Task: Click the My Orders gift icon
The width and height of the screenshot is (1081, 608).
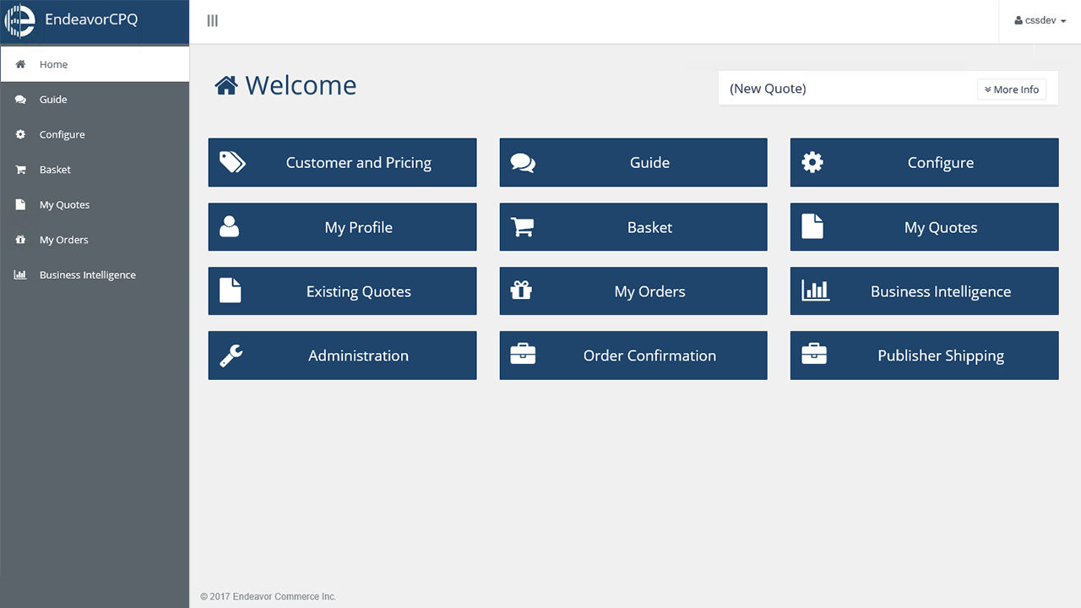Action: pos(20,239)
